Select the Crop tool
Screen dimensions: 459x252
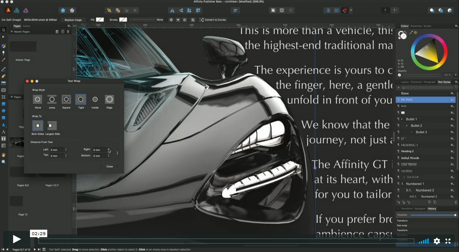pyautogui.click(x=3, y=97)
